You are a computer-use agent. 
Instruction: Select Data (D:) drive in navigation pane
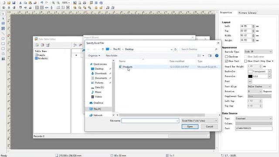[x=99, y=87]
